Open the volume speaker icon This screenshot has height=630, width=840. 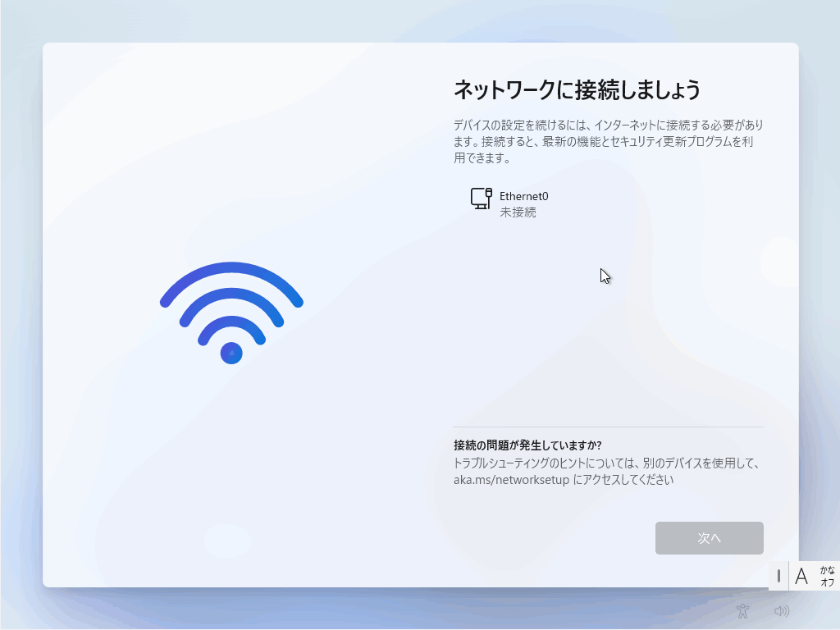782,610
